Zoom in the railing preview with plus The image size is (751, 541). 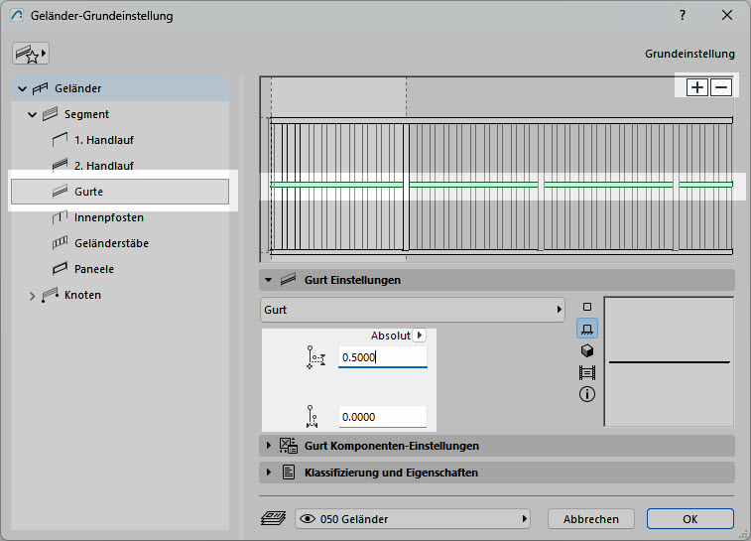(697, 87)
